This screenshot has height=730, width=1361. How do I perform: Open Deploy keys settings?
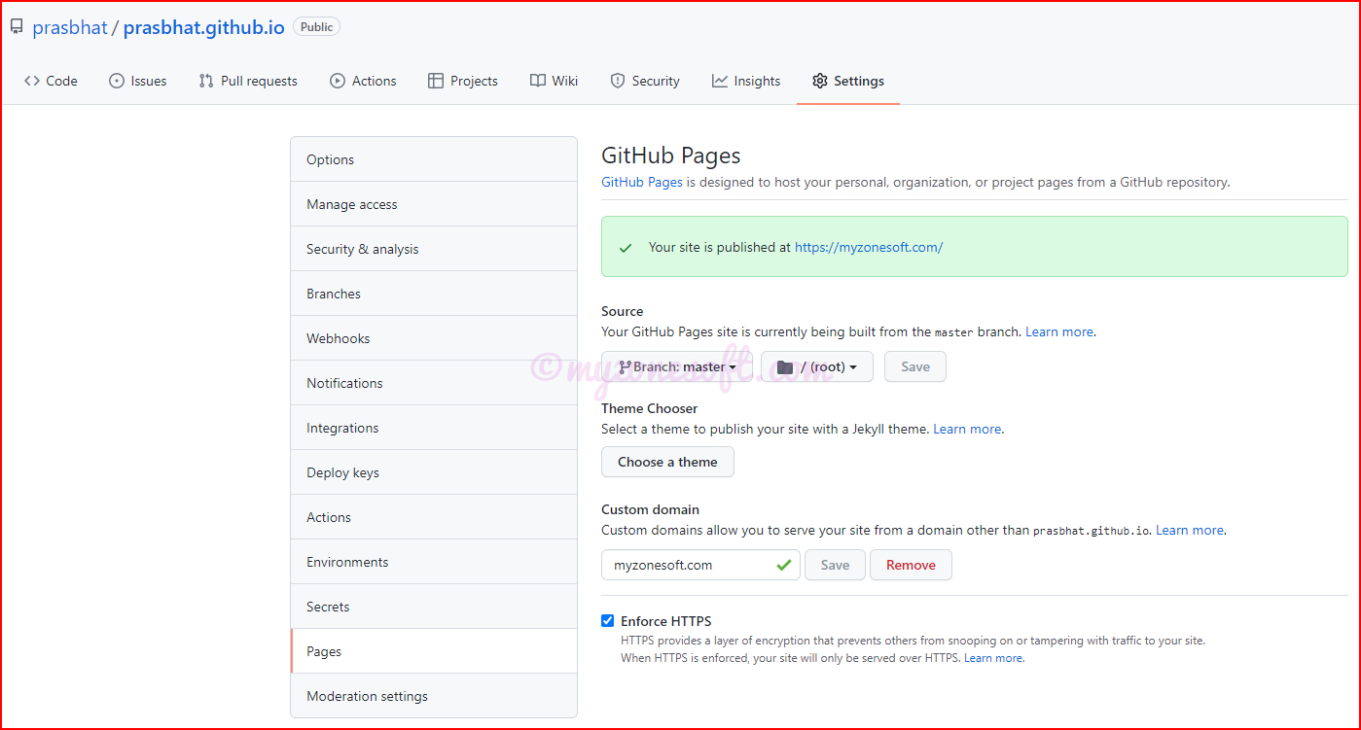[x=434, y=472]
